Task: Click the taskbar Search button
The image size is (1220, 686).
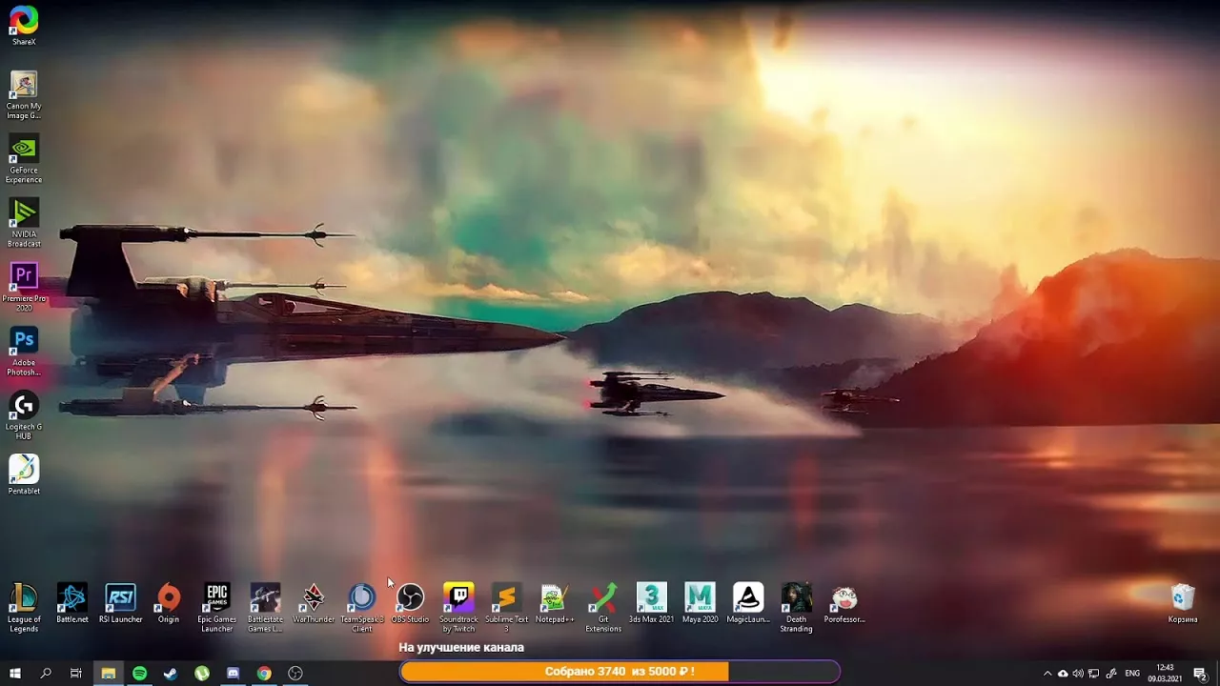Action: coord(46,674)
